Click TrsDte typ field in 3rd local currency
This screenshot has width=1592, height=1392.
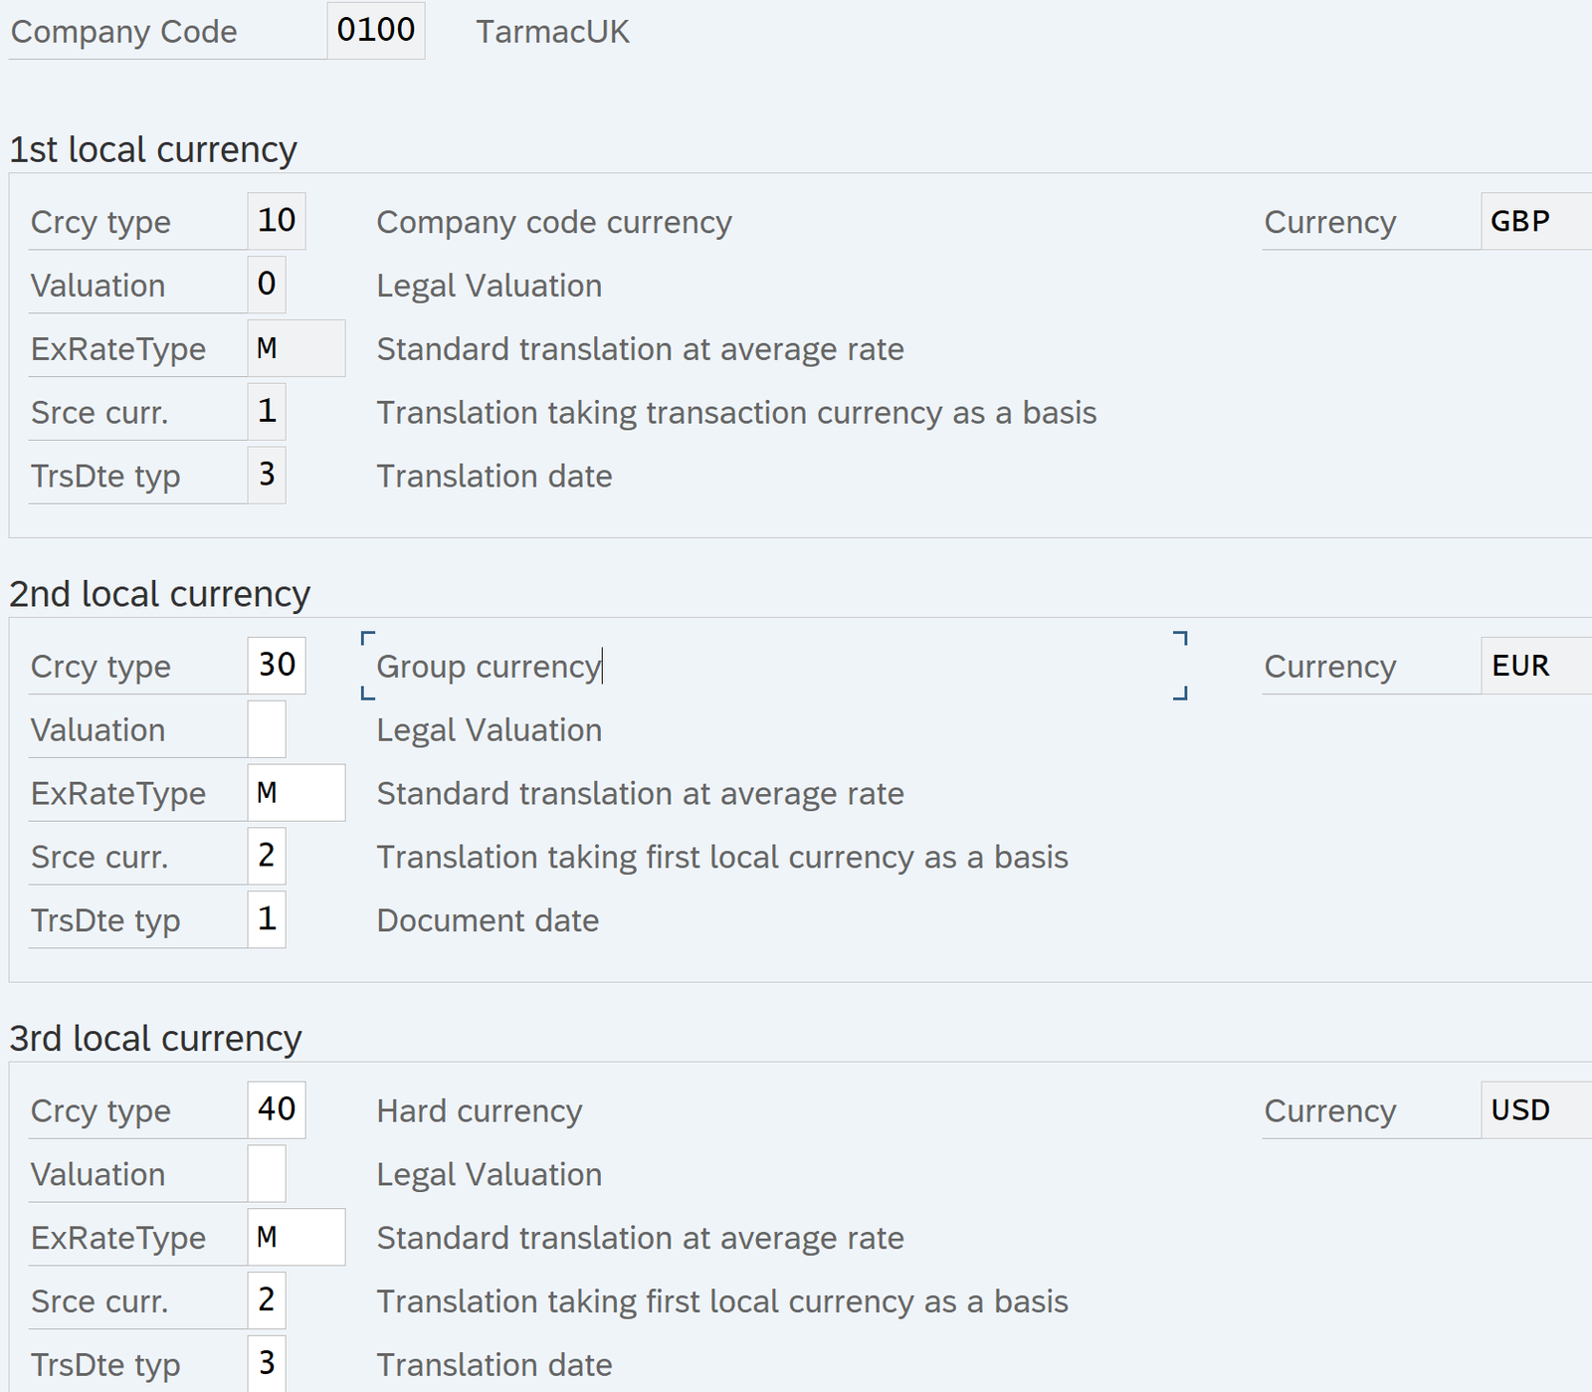(266, 1364)
